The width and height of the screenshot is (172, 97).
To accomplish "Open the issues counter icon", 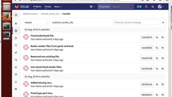I will (139, 7).
